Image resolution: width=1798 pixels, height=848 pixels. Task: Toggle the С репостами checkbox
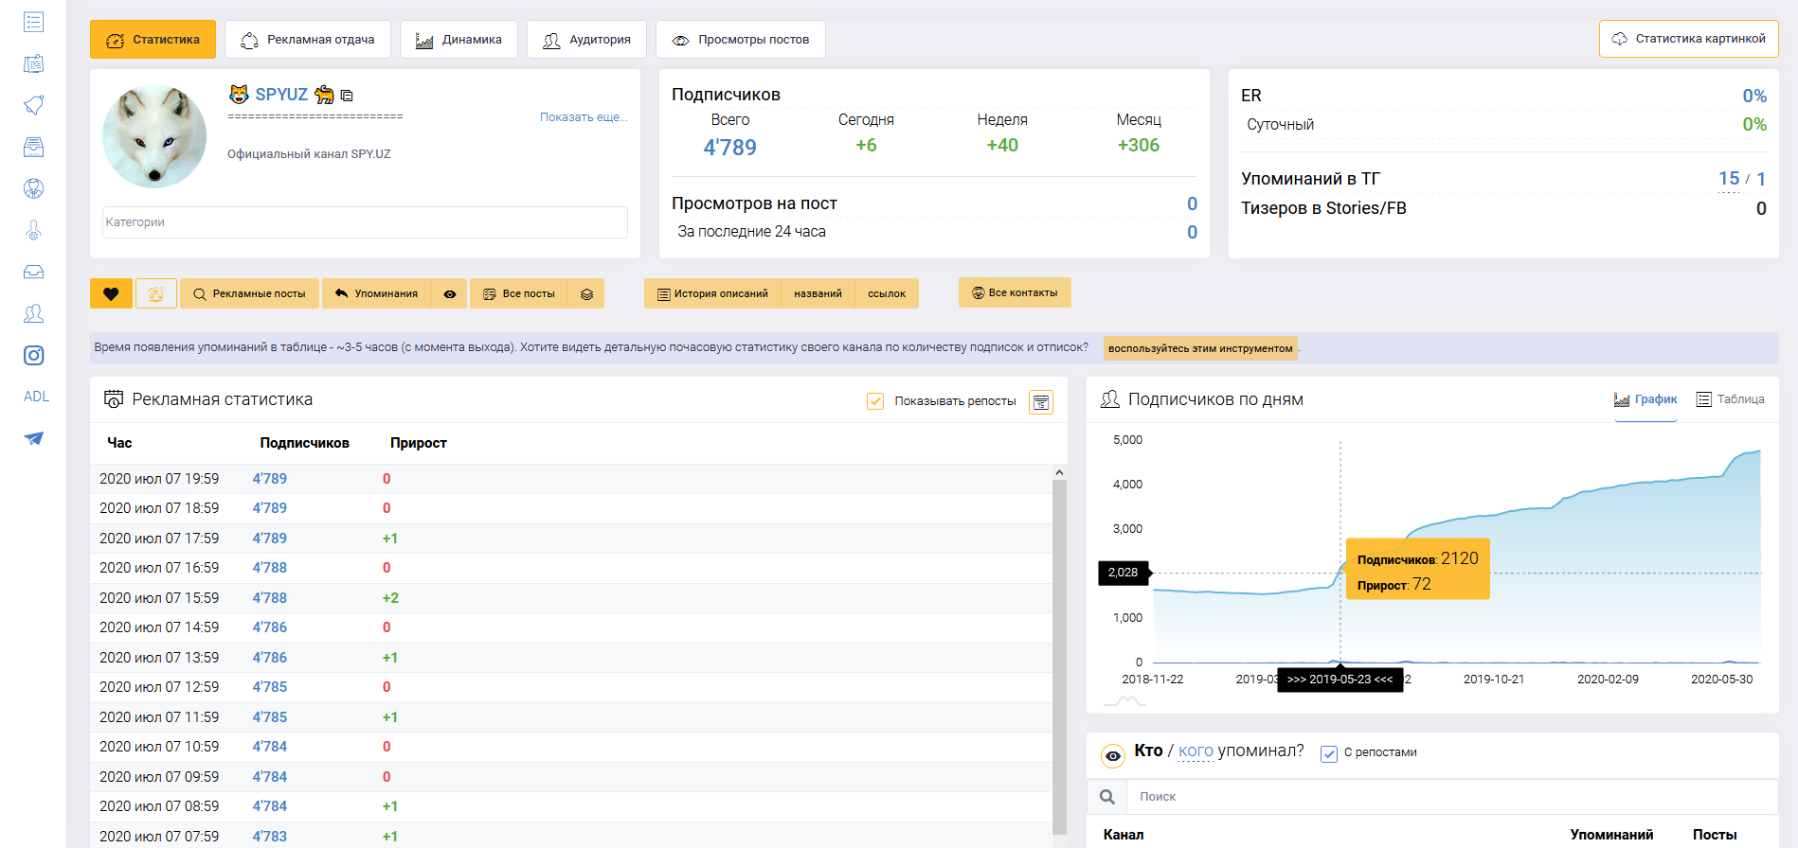1329,753
